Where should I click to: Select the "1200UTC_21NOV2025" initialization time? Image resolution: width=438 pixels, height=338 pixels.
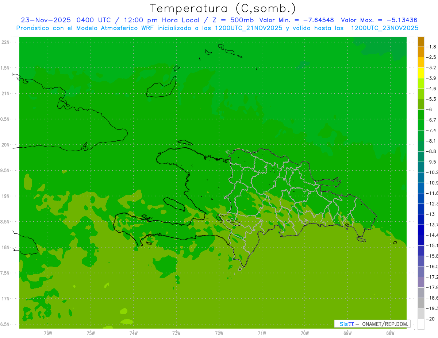tap(249, 28)
